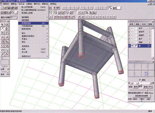Click number 1 button in the numbered toolbar
The width and height of the screenshot is (155, 113).
pos(86,17)
